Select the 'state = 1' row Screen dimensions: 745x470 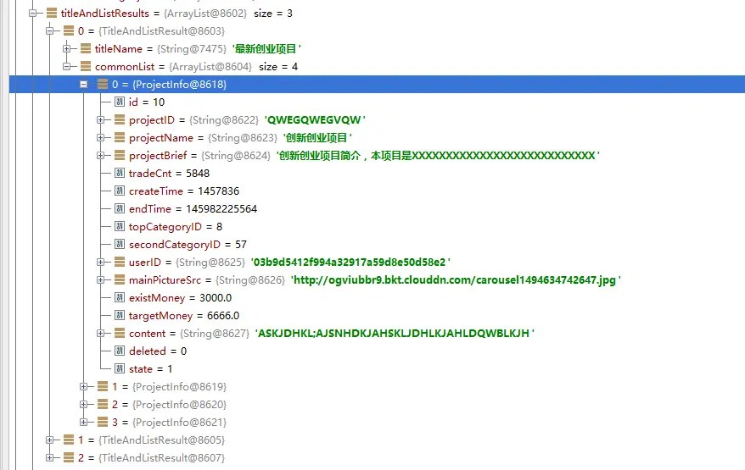(x=150, y=369)
